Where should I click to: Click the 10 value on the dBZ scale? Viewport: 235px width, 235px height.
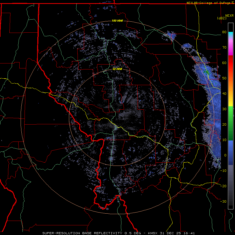click(x=224, y=140)
